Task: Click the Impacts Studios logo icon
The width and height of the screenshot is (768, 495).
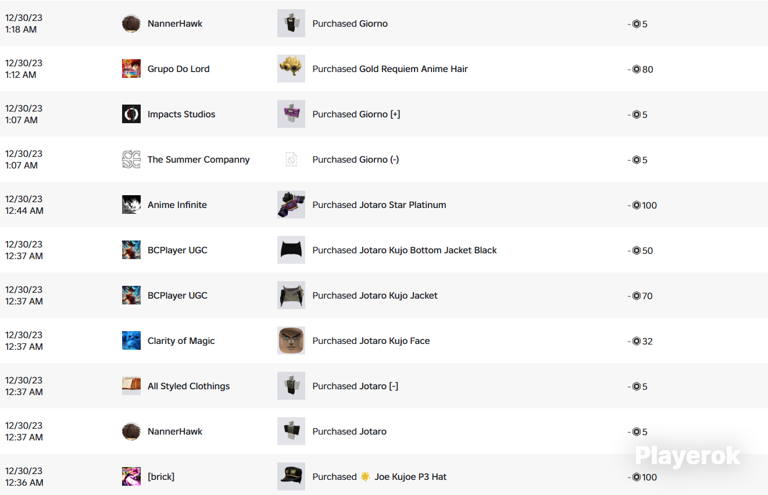Action: click(131, 114)
